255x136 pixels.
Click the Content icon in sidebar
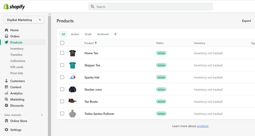(x=6, y=87)
